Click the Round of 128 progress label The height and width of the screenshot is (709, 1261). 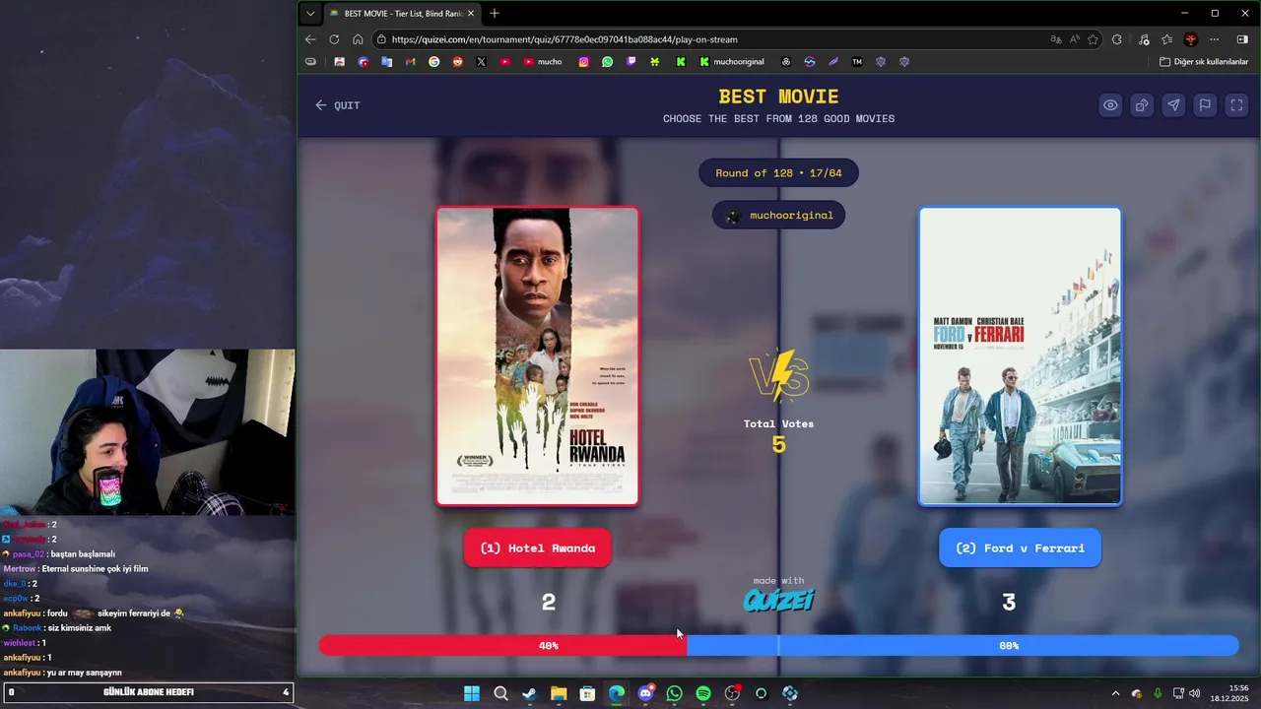click(778, 173)
